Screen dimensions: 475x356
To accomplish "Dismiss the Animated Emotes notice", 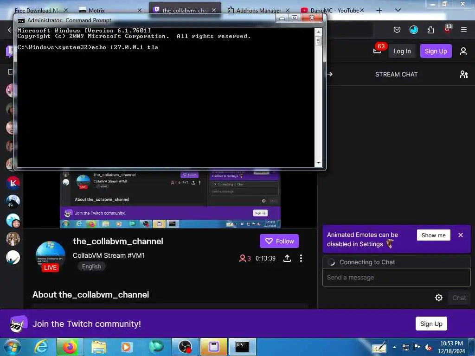I will point(461,235).
